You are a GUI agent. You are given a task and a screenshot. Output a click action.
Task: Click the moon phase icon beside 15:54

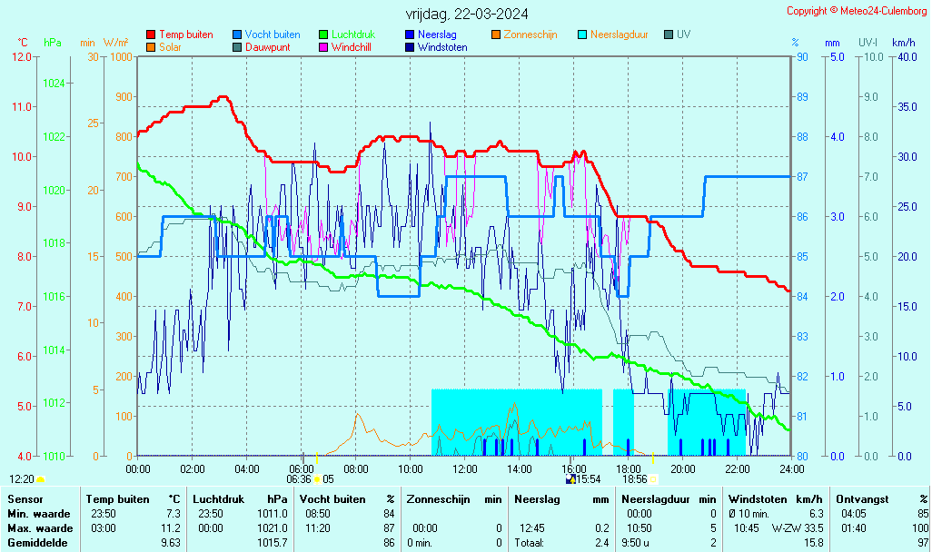tap(571, 479)
